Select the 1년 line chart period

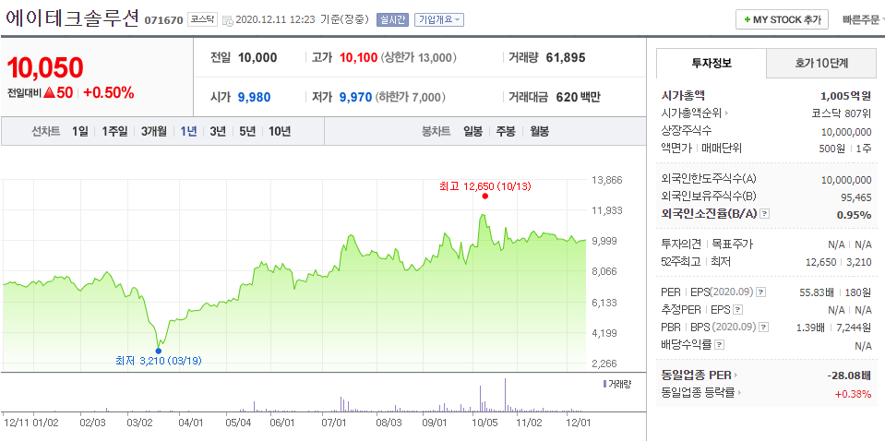pos(188,131)
